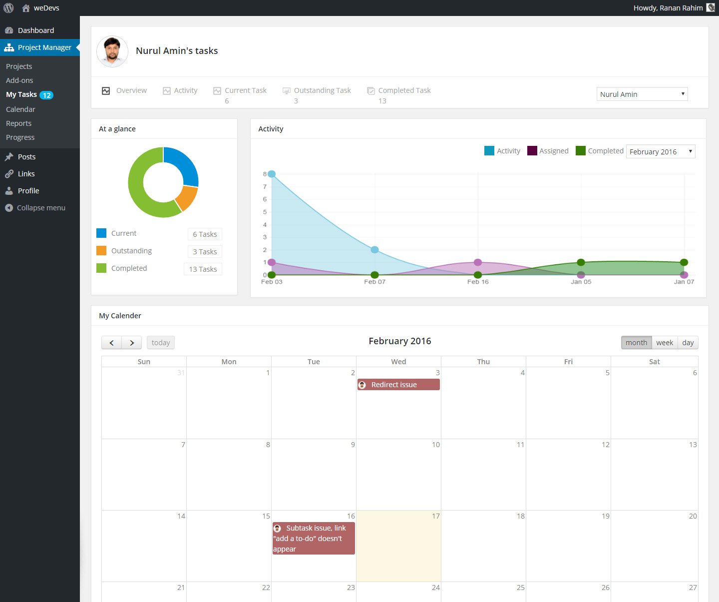Go to previous month in calendar
Viewport: 719px width, 602px height.
[112, 343]
